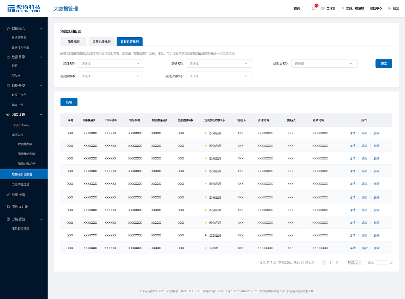This screenshot has width=405, height=299.
Task: Go to page 2 in pagination
Action: [x=330, y=263]
